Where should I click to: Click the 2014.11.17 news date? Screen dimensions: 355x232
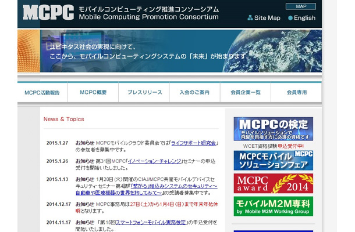[59, 222]
